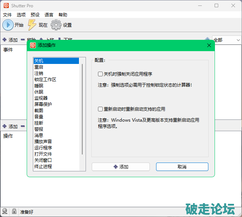Choose 播放声音 from the action list
The width and height of the screenshot is (242, 217).
coord(43,141)
